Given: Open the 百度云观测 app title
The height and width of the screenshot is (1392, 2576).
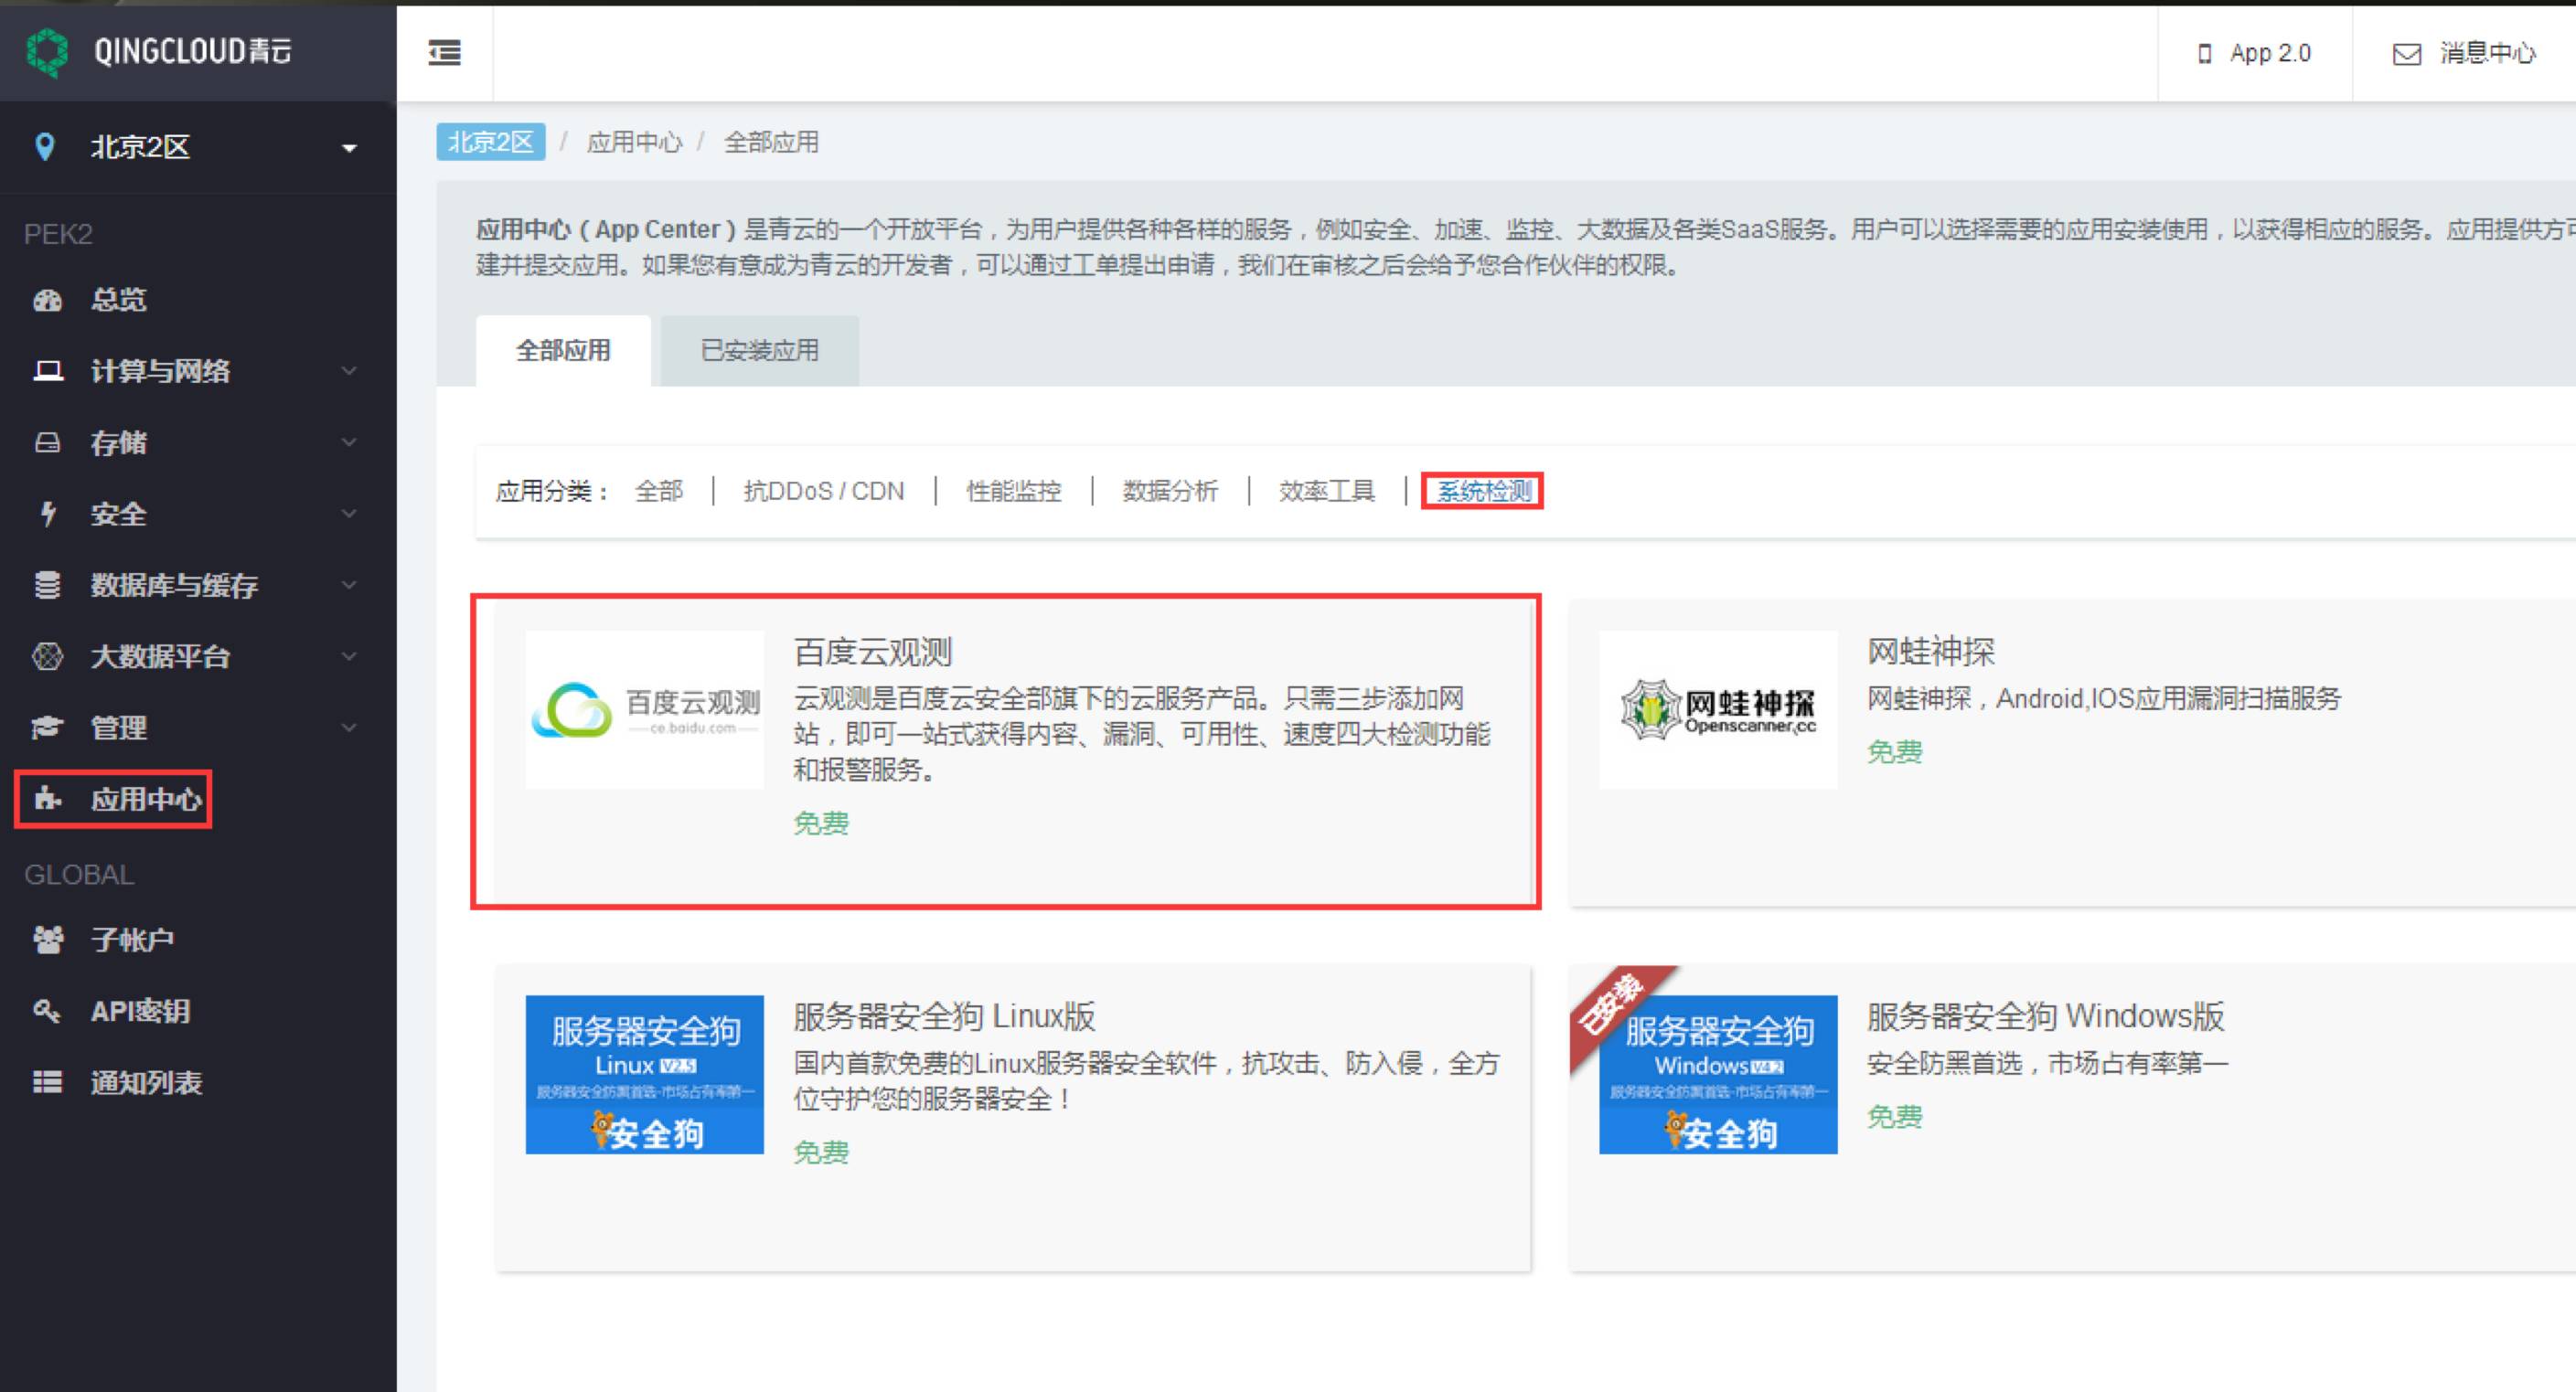Looking at the screenshot, I should (x=873, y=652).
